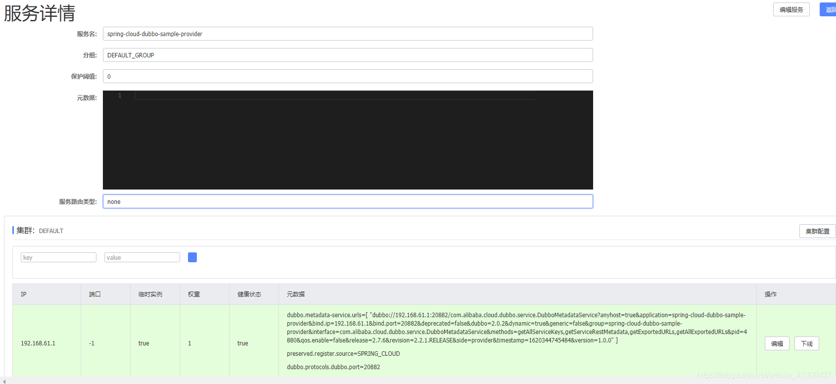Click the blue metadata filter add button
This screenshot has height=384, width=836.
(x=192, y=257)
